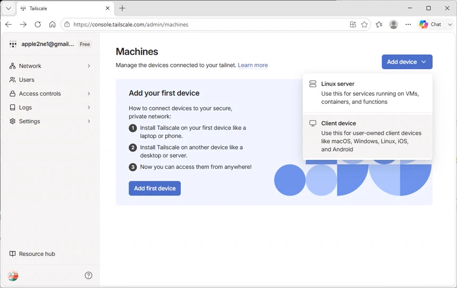This screenshot has width=457, height=288.
Task: Click the Client device monitor icon
Action: coord(313,123)
